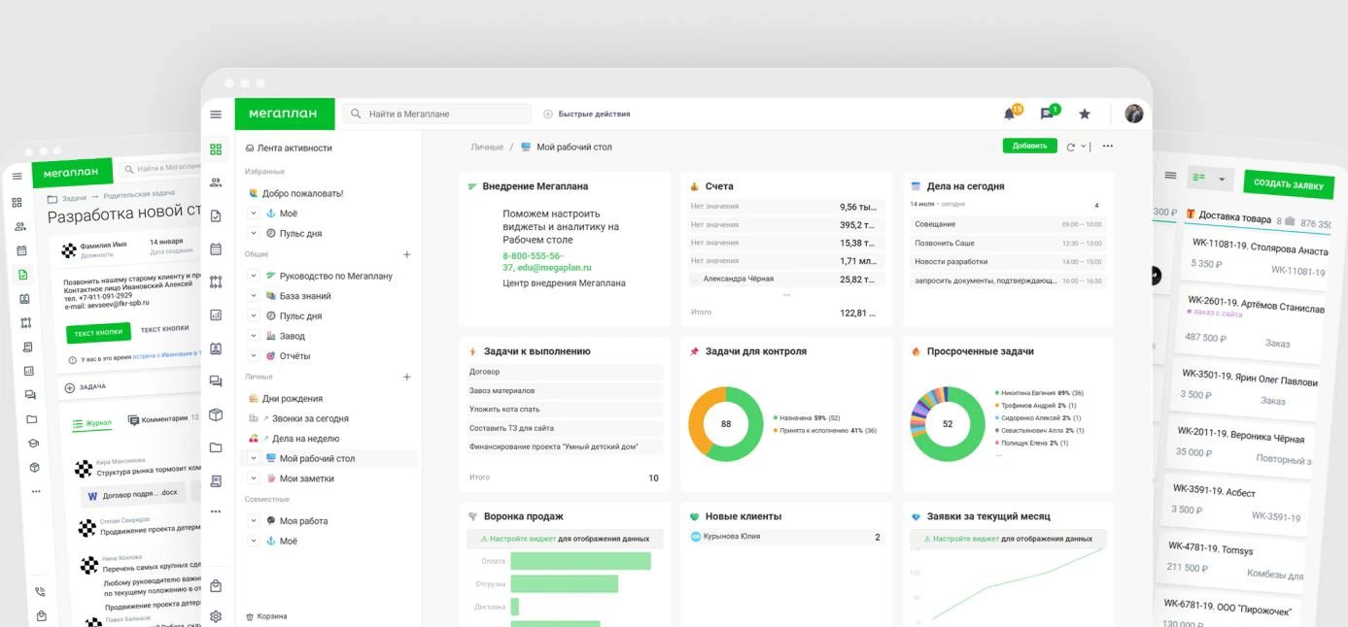Open Корзина trash at sidebar bottom

[266, 616]
